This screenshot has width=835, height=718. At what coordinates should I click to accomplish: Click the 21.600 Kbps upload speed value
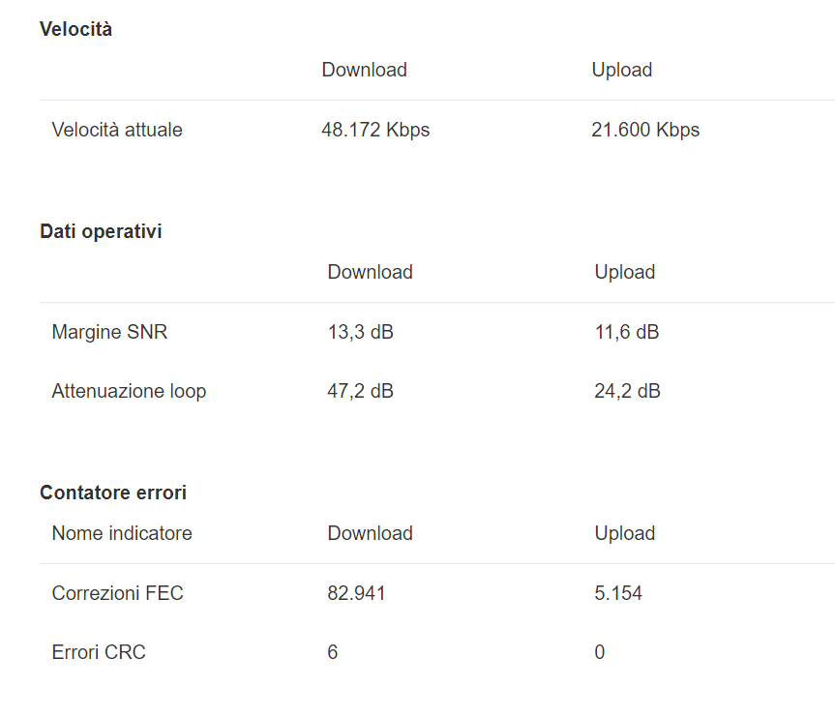click(645, 130)
